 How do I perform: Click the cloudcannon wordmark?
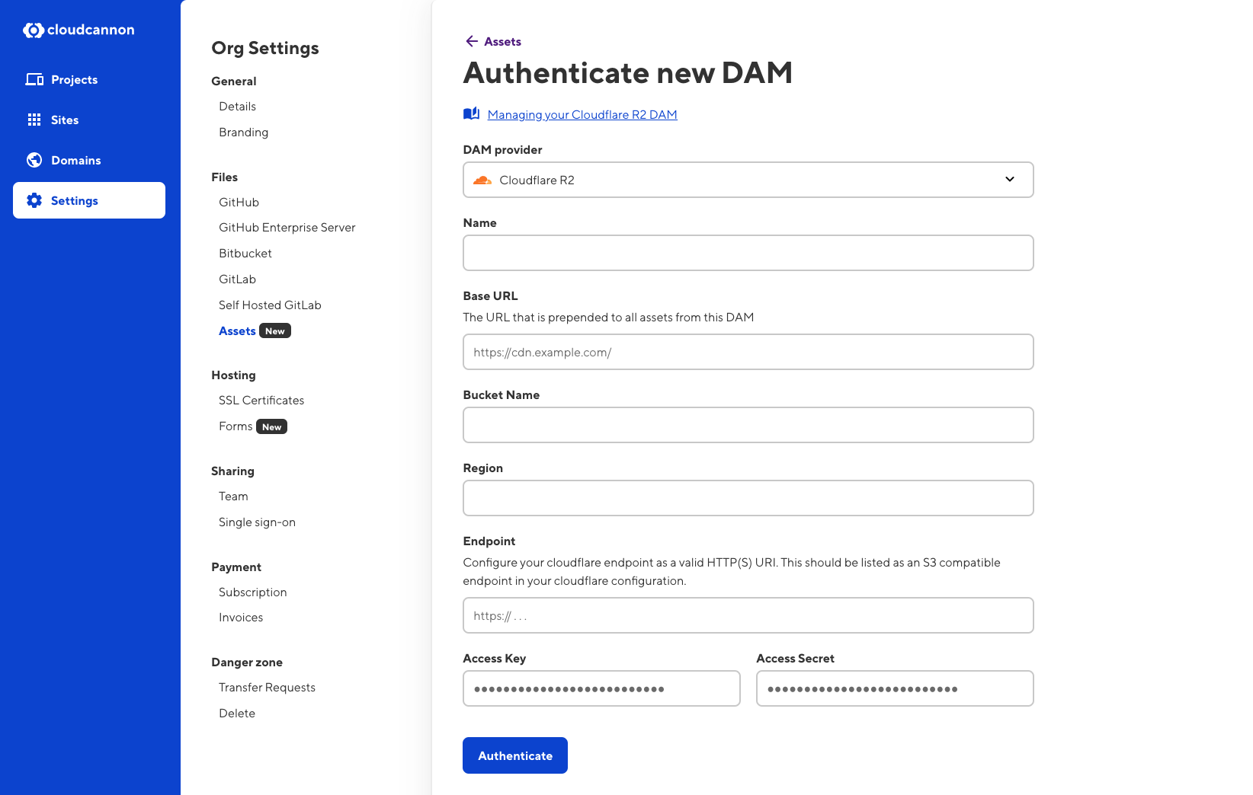click(91, 30)
